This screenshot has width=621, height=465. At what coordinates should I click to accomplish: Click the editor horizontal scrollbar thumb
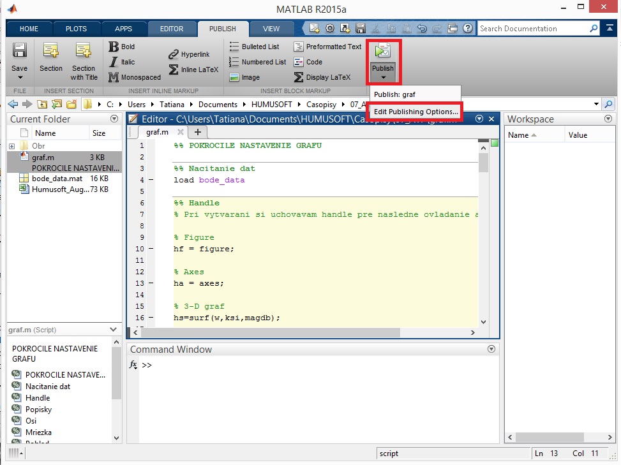click(x=270, y=332)
